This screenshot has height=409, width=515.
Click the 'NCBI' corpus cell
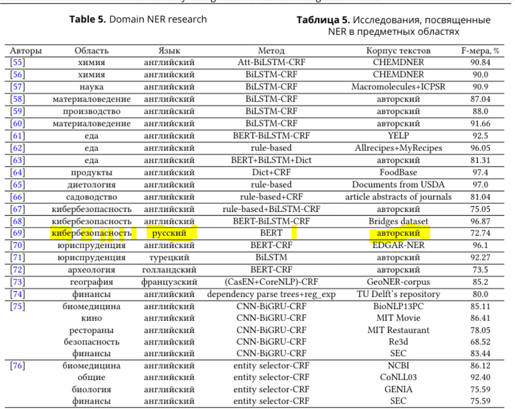click(399, 365)
